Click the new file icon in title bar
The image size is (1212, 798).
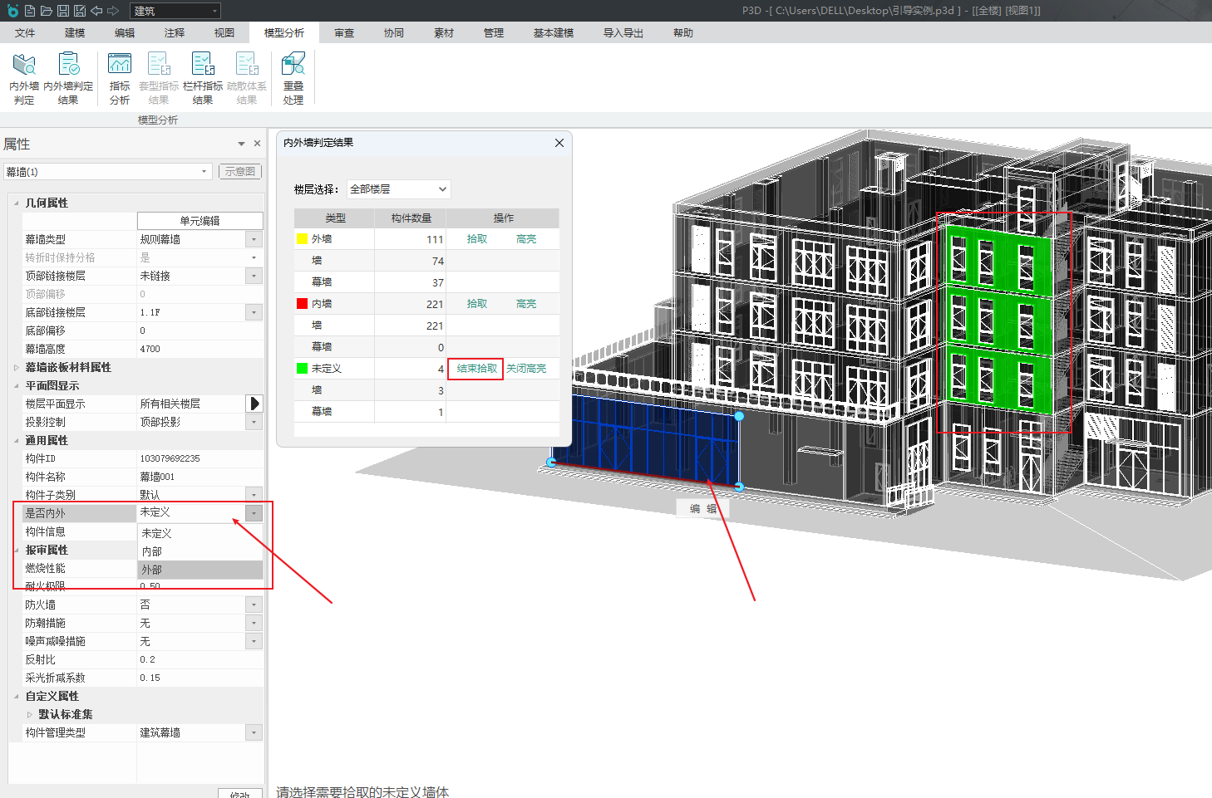pyautogui.click(x=30, y=11)
